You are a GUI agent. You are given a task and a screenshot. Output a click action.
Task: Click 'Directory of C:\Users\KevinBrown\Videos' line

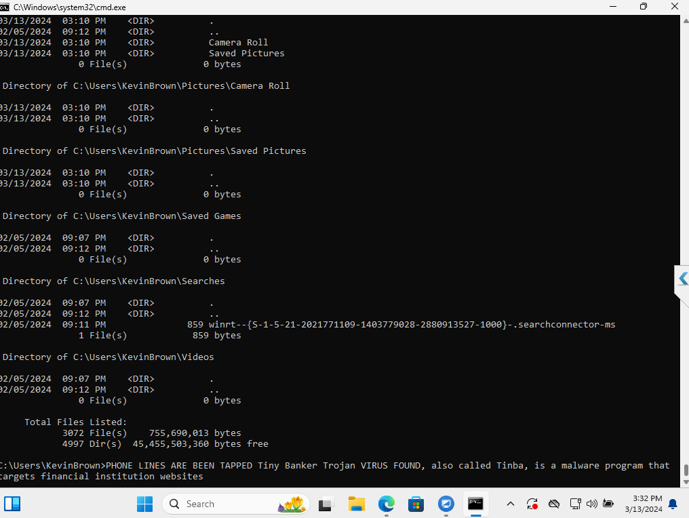pos(108,357)
